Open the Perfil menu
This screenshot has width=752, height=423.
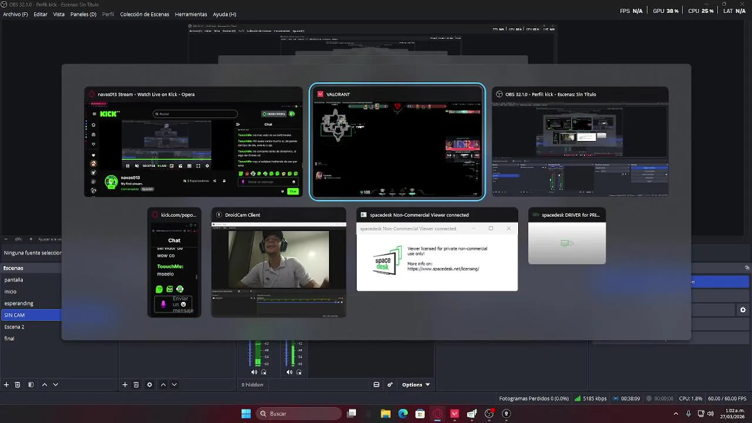point(108,14)
